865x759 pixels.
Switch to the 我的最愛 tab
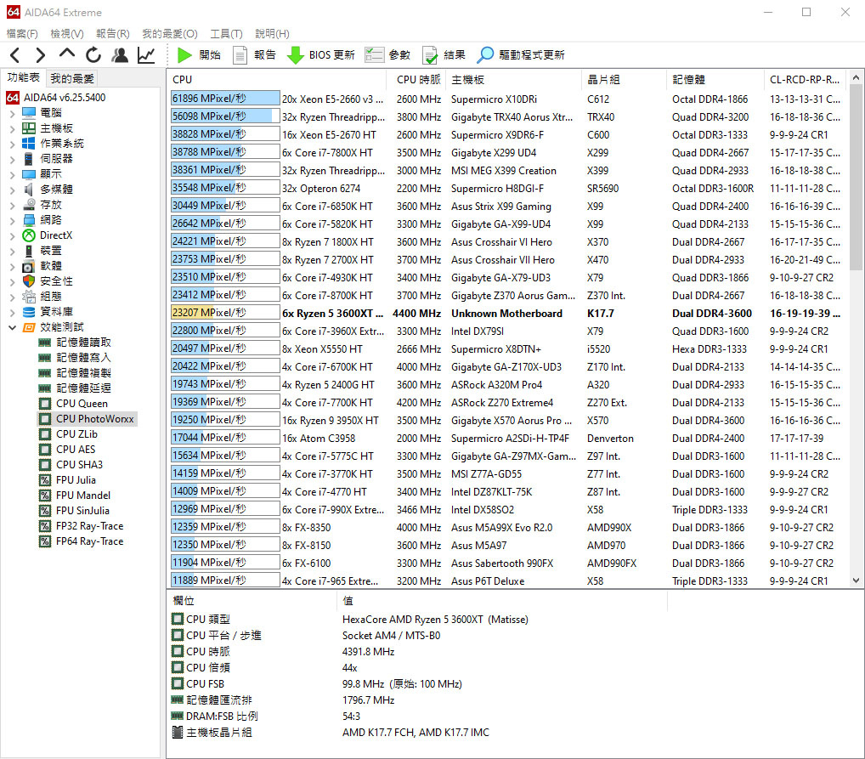71,78
